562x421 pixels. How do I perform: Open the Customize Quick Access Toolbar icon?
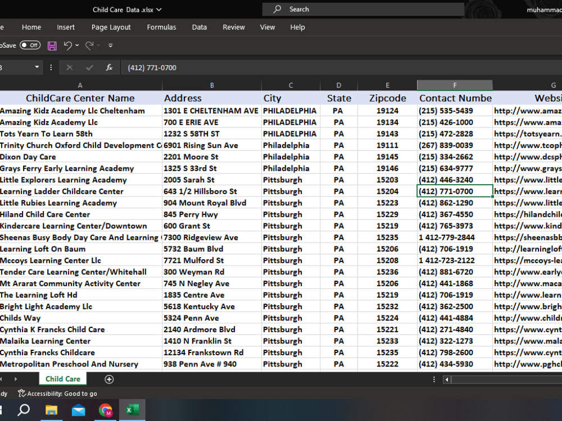110,45
